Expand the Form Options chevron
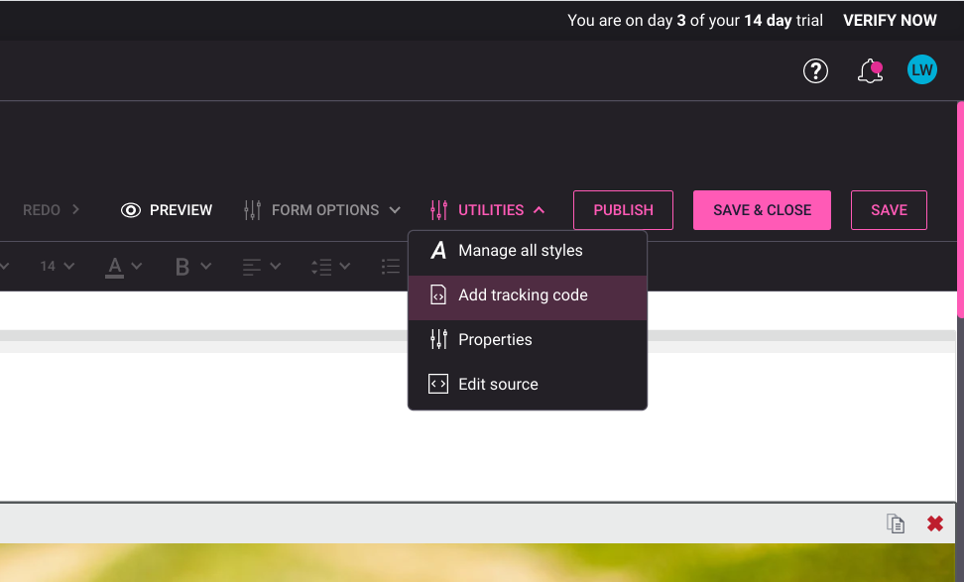The width and height of the screenshot is (964, 582). [395, 210]
